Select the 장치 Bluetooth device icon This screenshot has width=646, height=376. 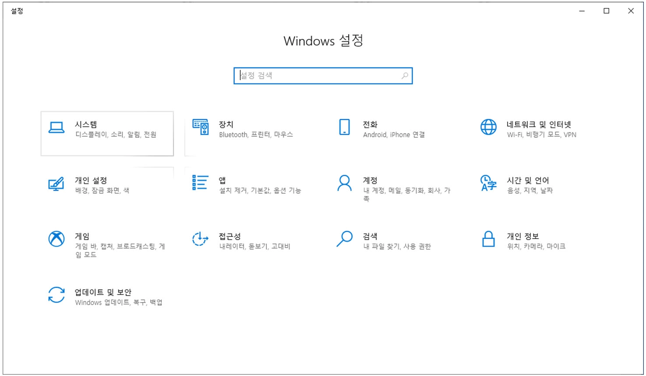[x=200, y=128]
